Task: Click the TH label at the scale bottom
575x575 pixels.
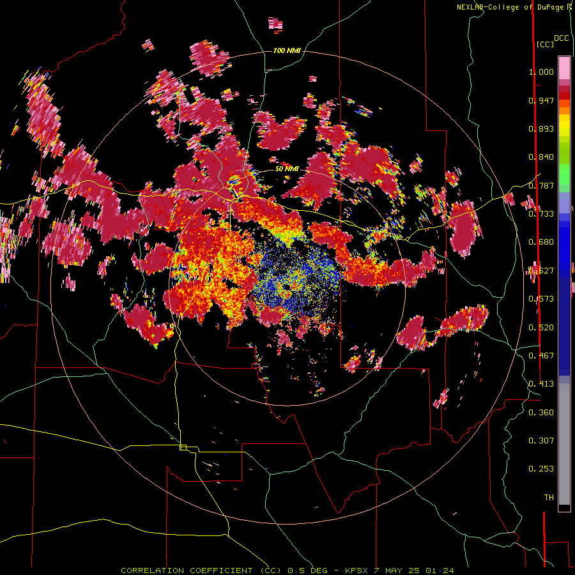Action: [x=549, y=498]
